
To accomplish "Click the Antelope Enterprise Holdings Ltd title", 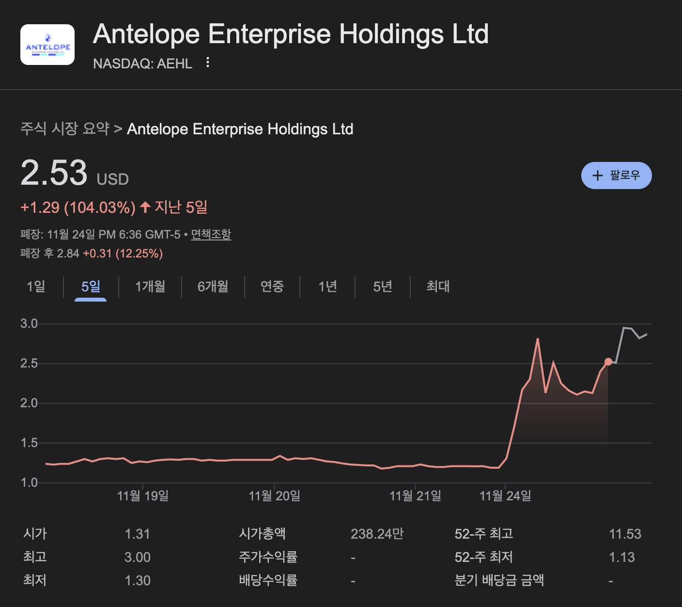I will 291,34.
